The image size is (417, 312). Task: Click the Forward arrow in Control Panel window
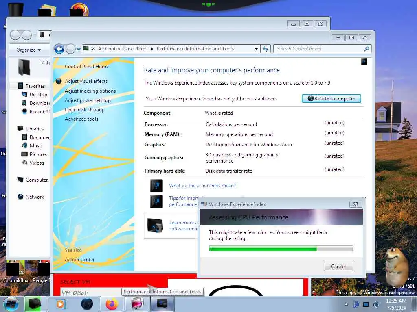point(70,49)
